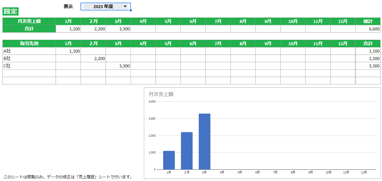
Task: Select the 取引先別 header cell
Action: [x=29, y=43]
